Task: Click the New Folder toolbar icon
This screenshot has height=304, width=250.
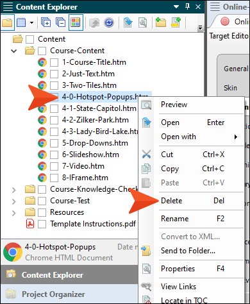Action: click(161, 22)
